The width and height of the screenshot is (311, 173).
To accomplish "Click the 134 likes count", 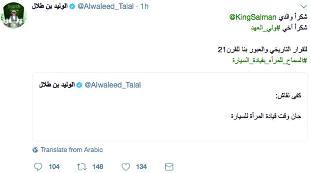I will coord(141,167).
